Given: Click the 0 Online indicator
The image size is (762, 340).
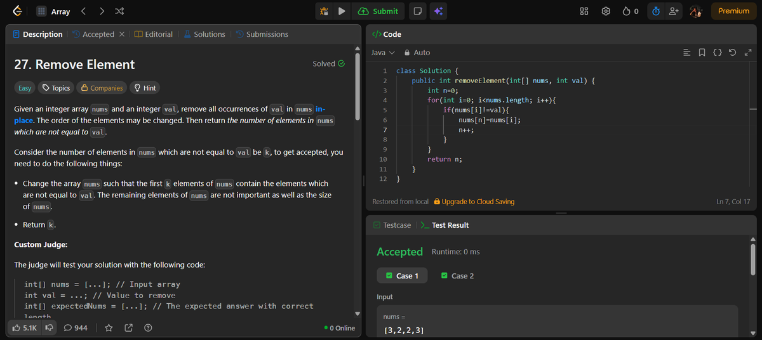Looking at the screenshot, I should (x=339, y=328).
